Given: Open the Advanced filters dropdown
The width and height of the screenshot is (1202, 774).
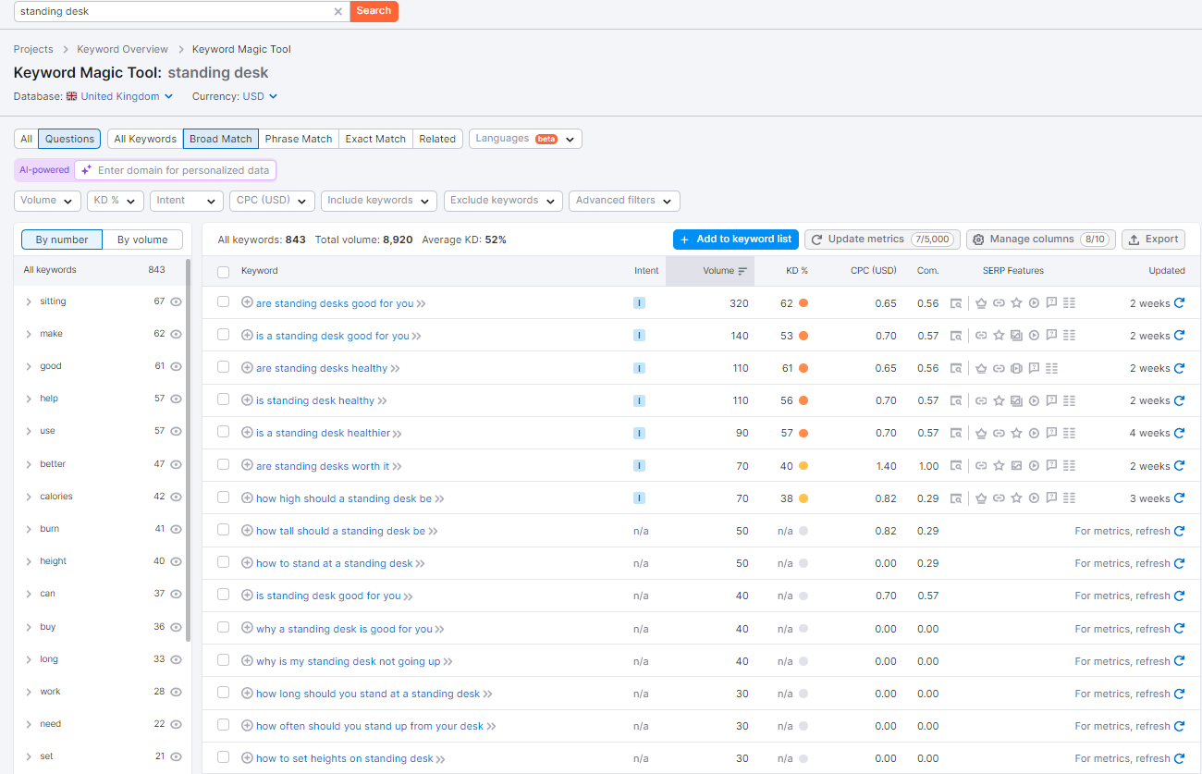Looking at the screenshot, I should (624, 201).
